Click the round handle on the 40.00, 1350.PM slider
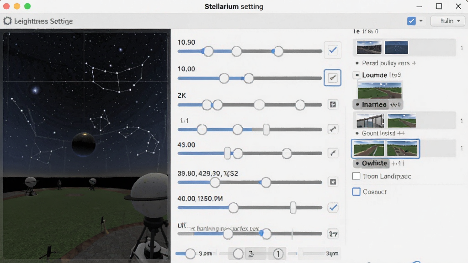468x263 pixels. [233, 208]
